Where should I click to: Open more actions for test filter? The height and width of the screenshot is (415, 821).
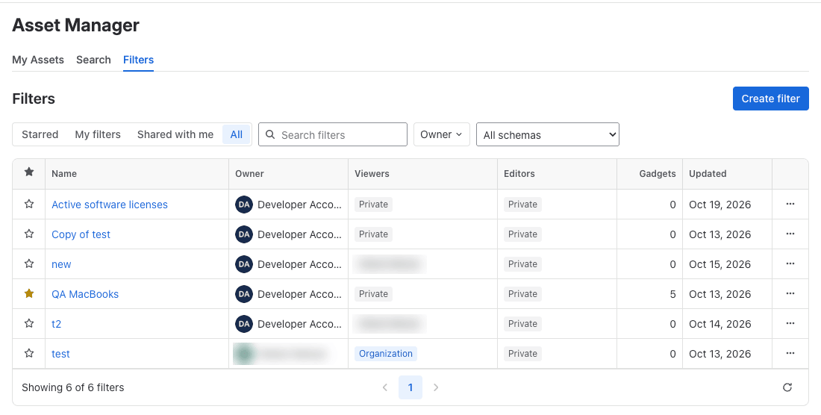[x=790, y=353]
